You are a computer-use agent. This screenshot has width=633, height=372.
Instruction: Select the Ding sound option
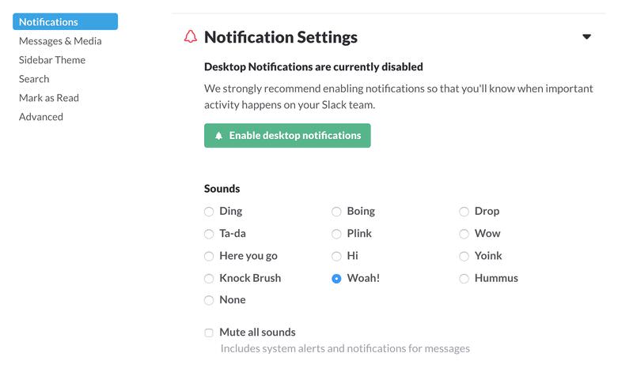[209, 212]
